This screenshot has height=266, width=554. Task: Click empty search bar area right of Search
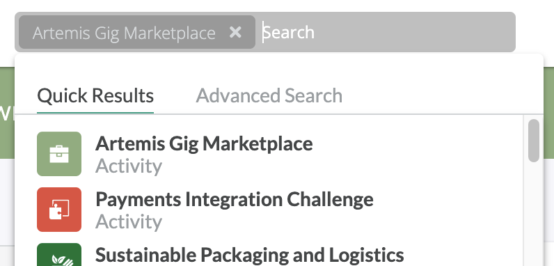click(413, 32)
